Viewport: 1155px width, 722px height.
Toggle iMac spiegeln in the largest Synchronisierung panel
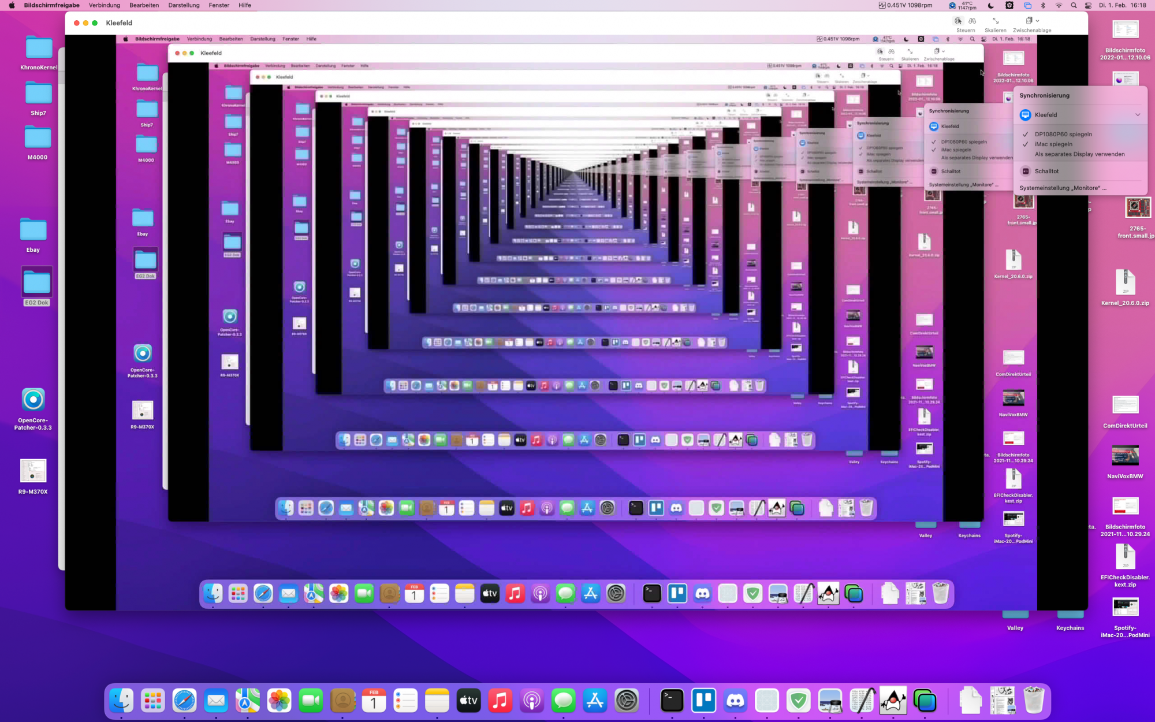click(x=1053, y=144)
